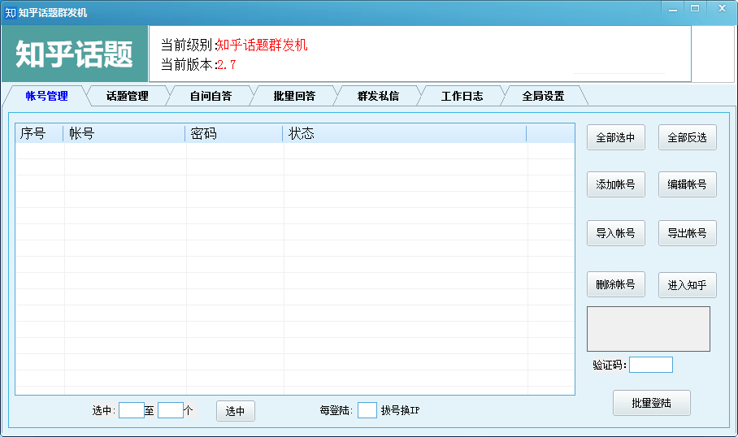Minimize the 知乎话题群发机 window
738x437 pixels.
673,9
